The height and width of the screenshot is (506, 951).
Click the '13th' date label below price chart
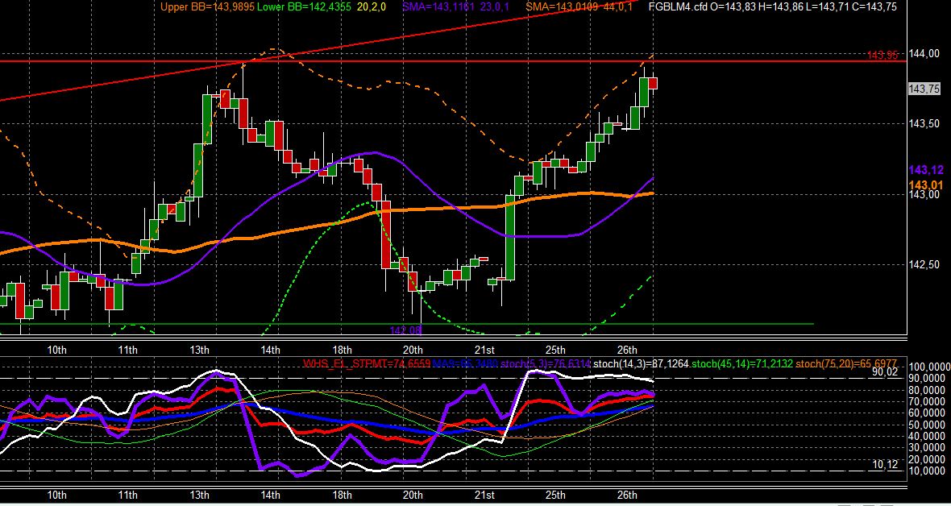pyautogui.click(x=200, y=350)
